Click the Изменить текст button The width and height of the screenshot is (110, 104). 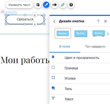coord(19,5)
